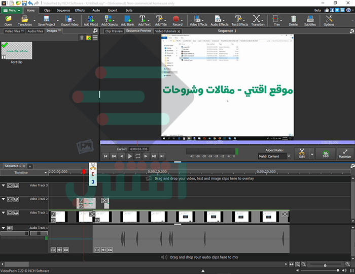Image resolution: width=355 pixels, height=274 pixels.
Task: Expand the Split button dropdown arrow
Action: coord(312,154)
